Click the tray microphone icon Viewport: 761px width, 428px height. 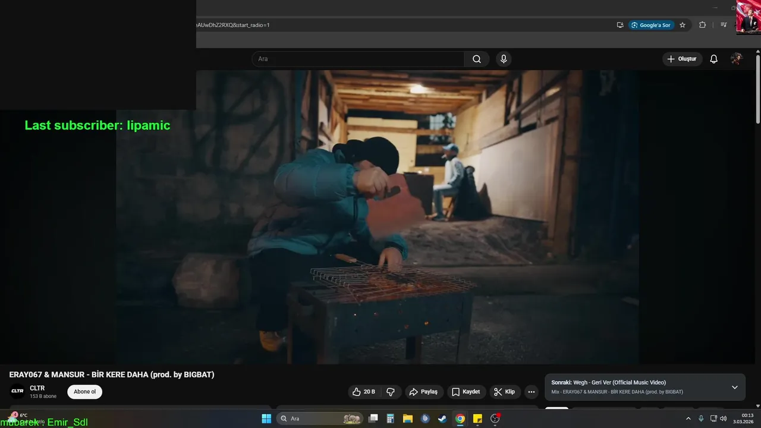[701, 418]
